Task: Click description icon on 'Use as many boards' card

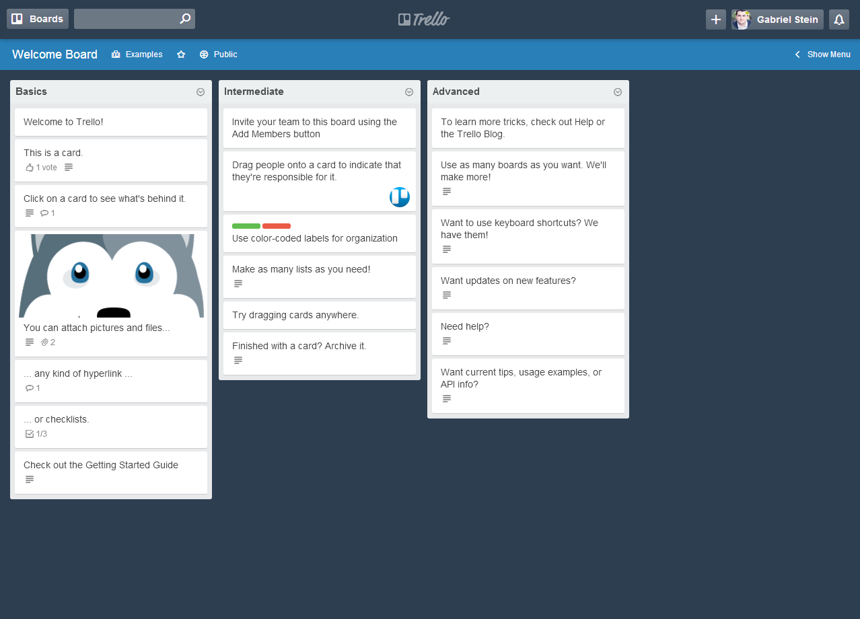Action: pyautogui.click(x=447, y=192)
